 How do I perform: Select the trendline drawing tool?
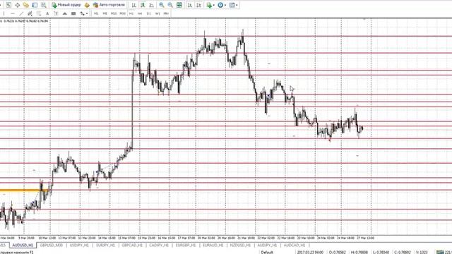pos(21,13)
